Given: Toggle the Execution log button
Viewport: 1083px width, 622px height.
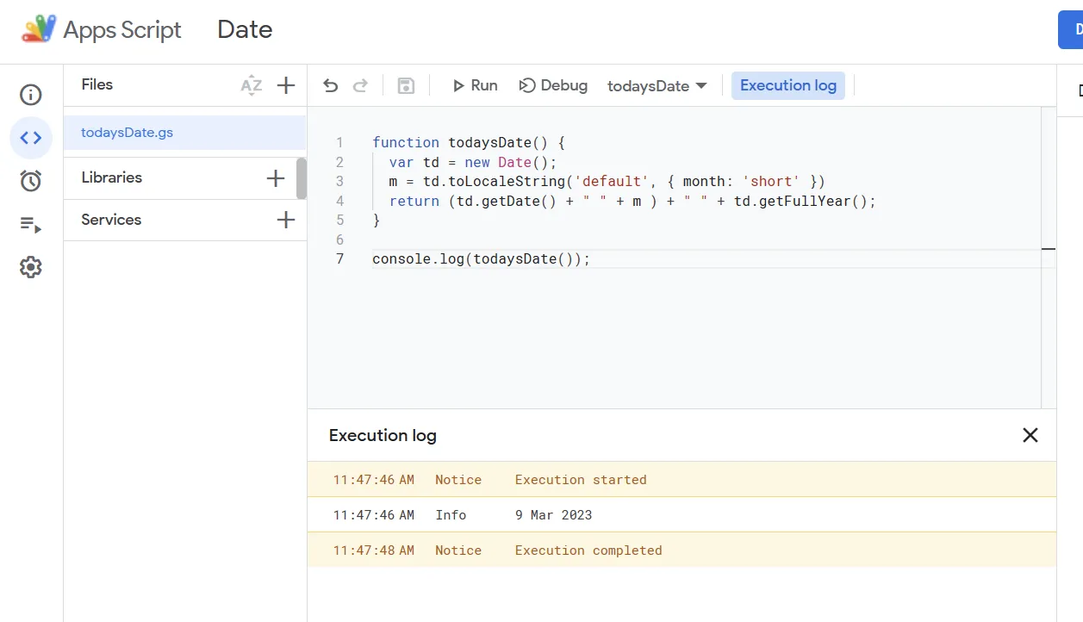Looking at the screenshot, I should pyautogui.click(x=788, y=85).
